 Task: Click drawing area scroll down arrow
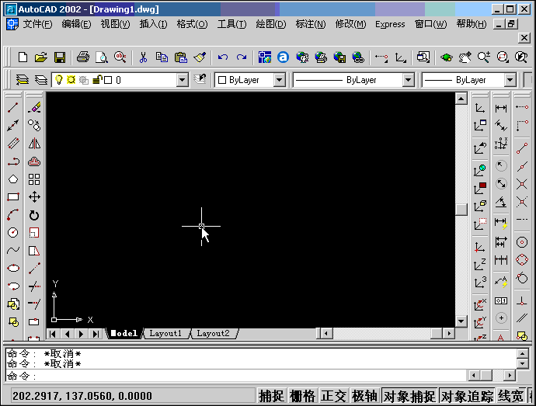point(461,321)
